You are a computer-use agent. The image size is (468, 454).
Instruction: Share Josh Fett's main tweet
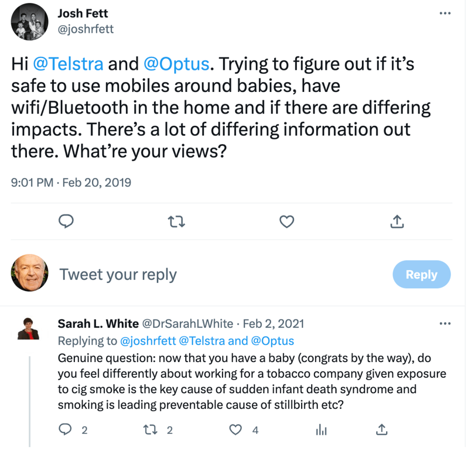[397, 222]
